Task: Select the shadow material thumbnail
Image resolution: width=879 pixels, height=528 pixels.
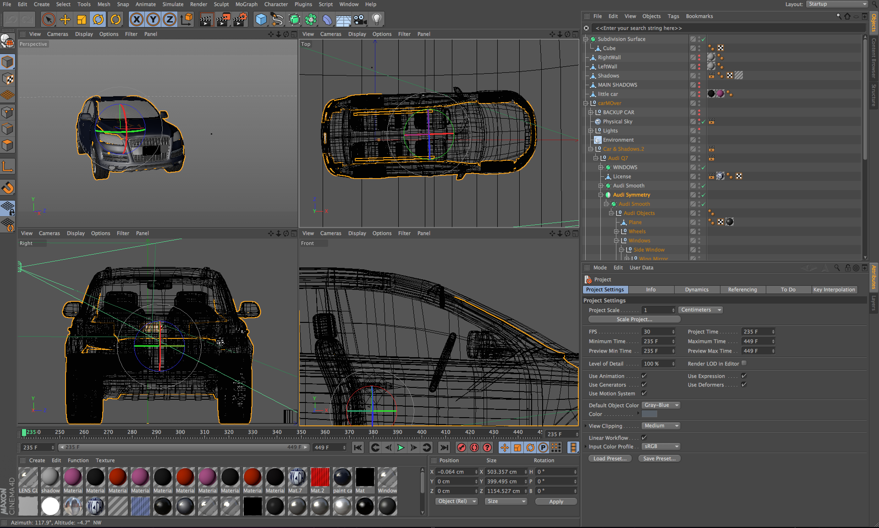Action: pyautogui.click(x=50, y=480)
